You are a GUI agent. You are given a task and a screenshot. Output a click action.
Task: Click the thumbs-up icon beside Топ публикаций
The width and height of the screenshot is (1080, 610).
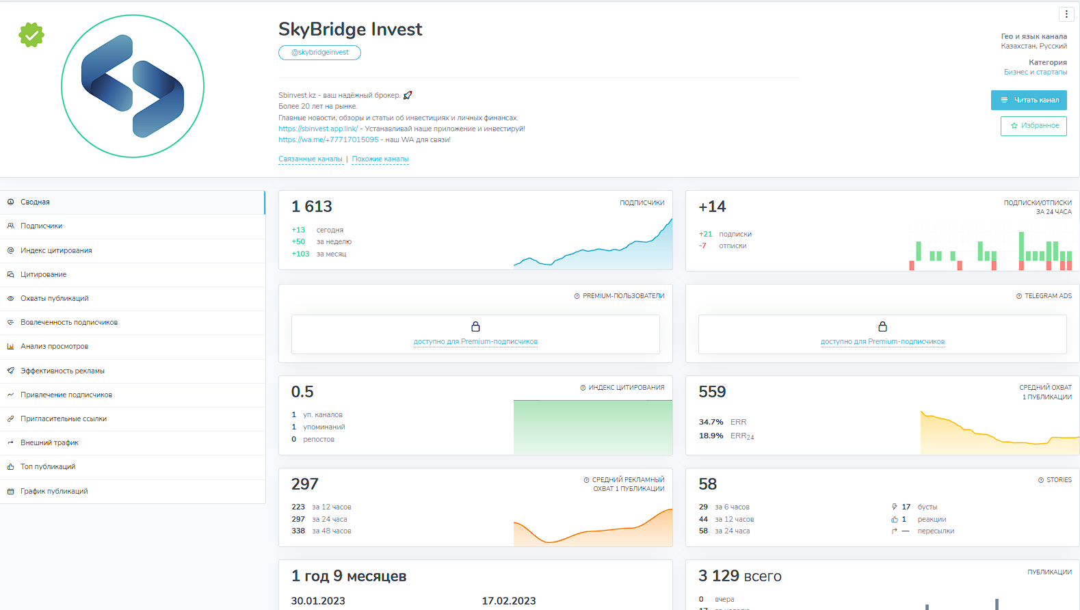click(10, 467)
